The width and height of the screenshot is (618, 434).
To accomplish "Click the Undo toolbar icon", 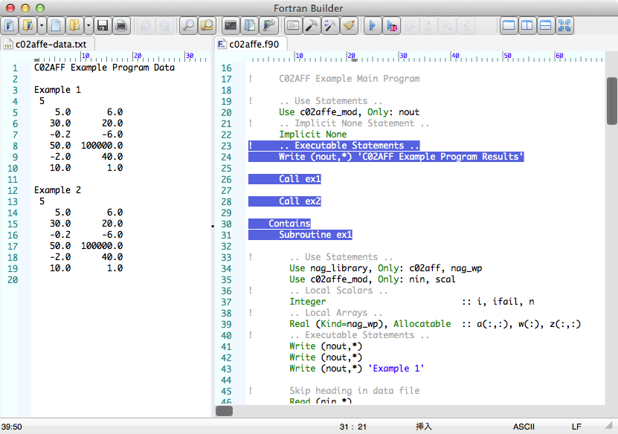I will pyautogui.click(x=146, y=26).
